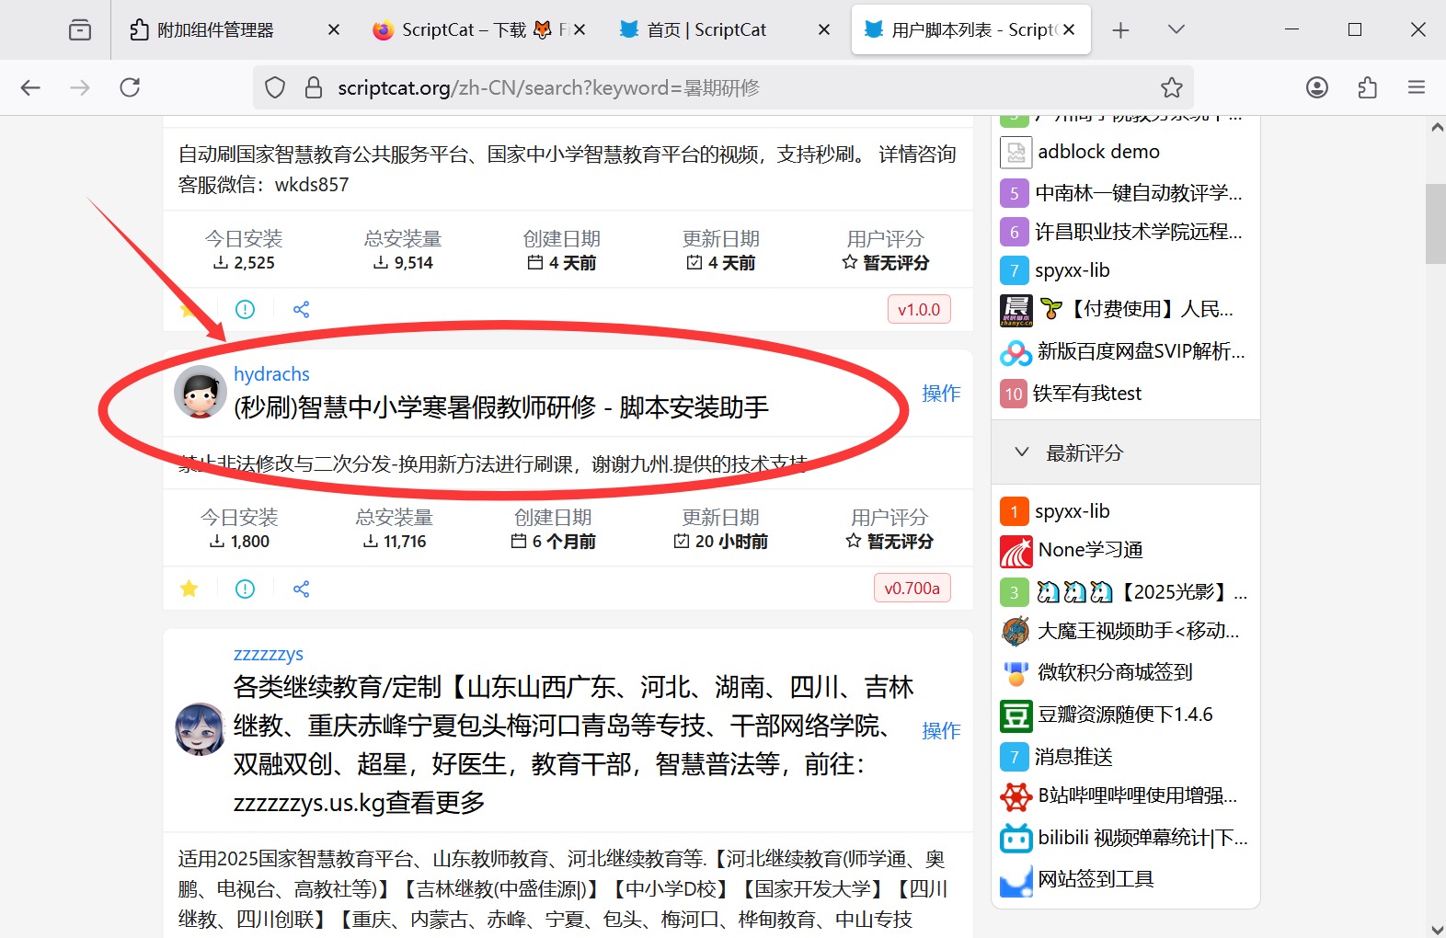Open 各类继续教育/定制 script title
This screenshot has height=938, width=1446.
[x=573, y=745]
